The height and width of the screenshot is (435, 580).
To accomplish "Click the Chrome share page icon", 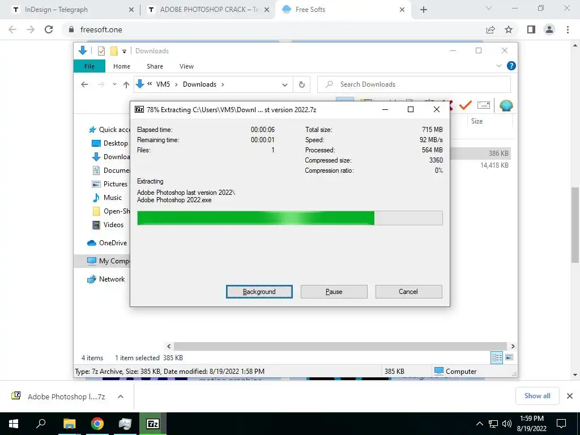I will pos(491,29).
